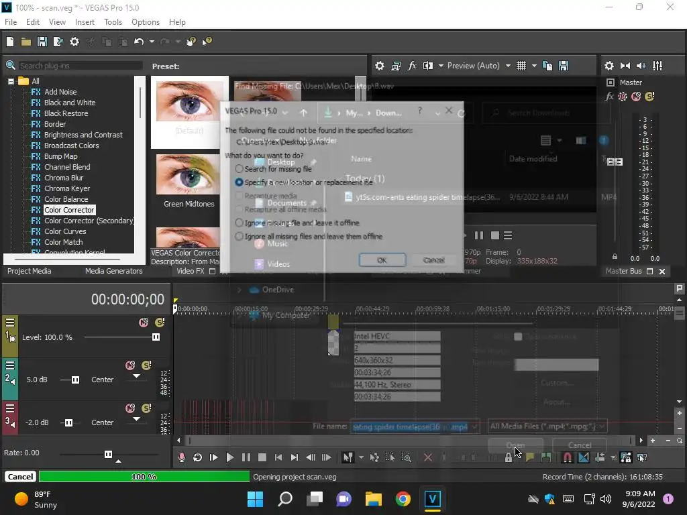
Task: Expand overlays grid dropdown arrow
Action: [534, 66]
